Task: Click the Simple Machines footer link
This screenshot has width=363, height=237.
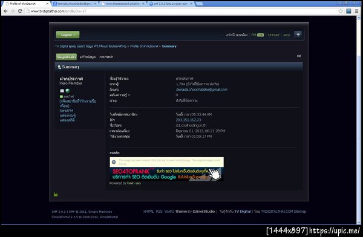Action: pyautogui.click(x=100, y=212)
